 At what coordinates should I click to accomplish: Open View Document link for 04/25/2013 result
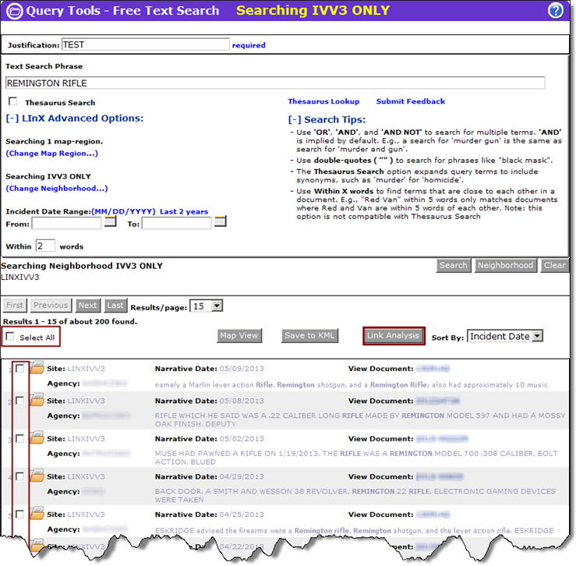point(433,515)
